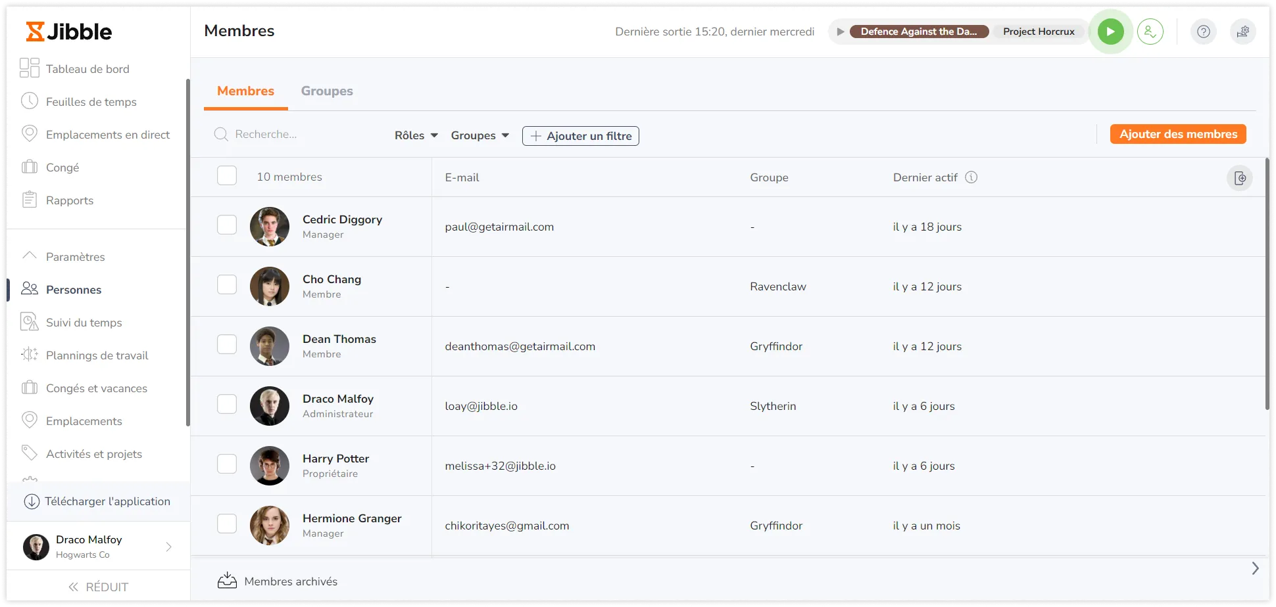Select Personnes in the sidebar menu

[73, 290]
